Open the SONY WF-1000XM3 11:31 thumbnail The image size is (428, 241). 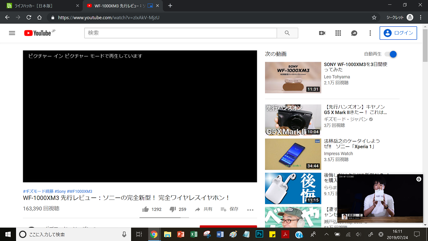[293, 77]
